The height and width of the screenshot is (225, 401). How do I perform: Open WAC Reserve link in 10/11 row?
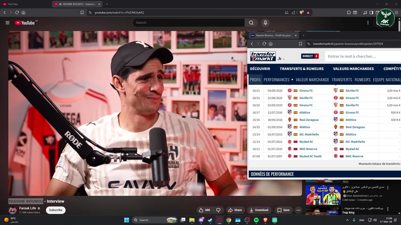click(x=308, y=149)
